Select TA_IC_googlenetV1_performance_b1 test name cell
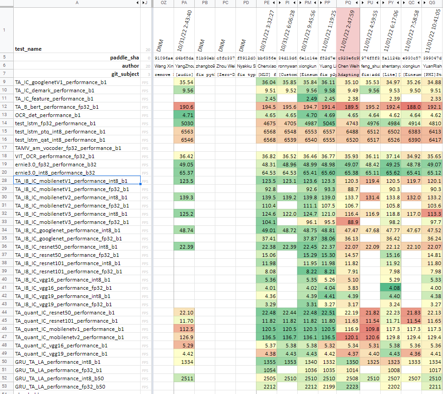The image size is (443, 394). [77, 82]
